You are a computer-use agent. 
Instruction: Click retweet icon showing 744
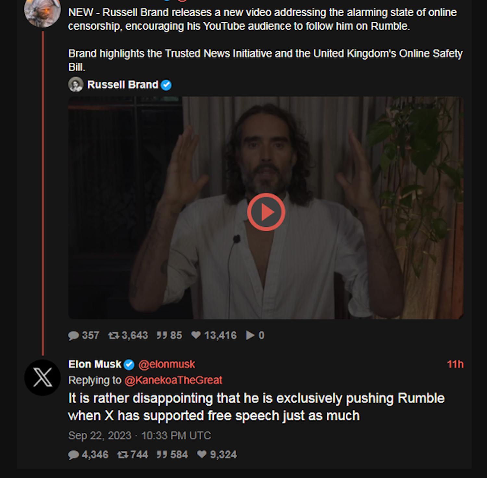123,455
